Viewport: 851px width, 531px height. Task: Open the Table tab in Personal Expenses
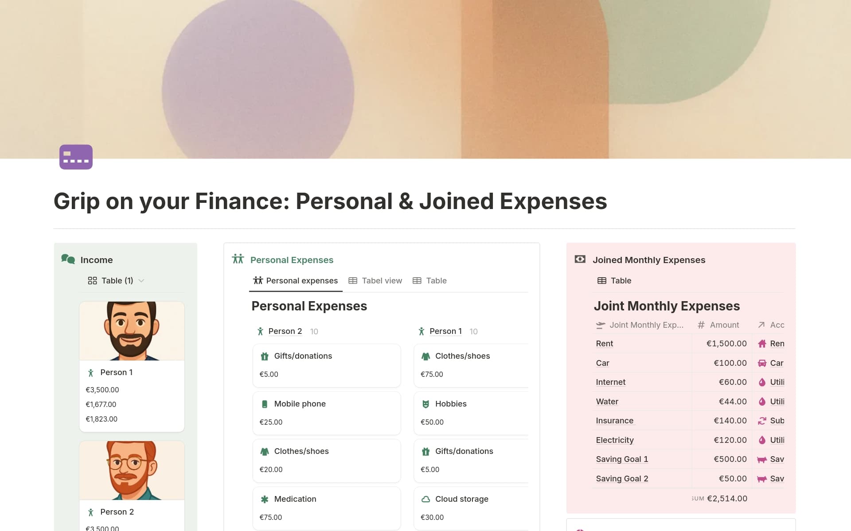tap(436, 280)
